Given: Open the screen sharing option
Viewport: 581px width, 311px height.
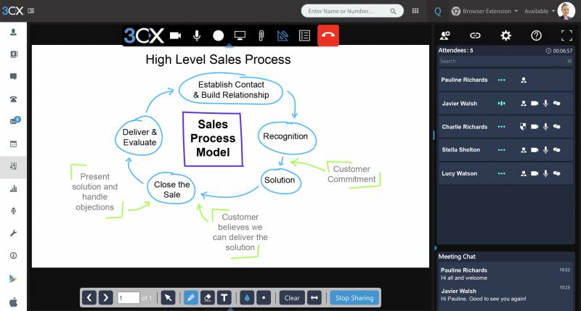Looking at the screenshot, I should pyautogui.click(x=239, y=35).
